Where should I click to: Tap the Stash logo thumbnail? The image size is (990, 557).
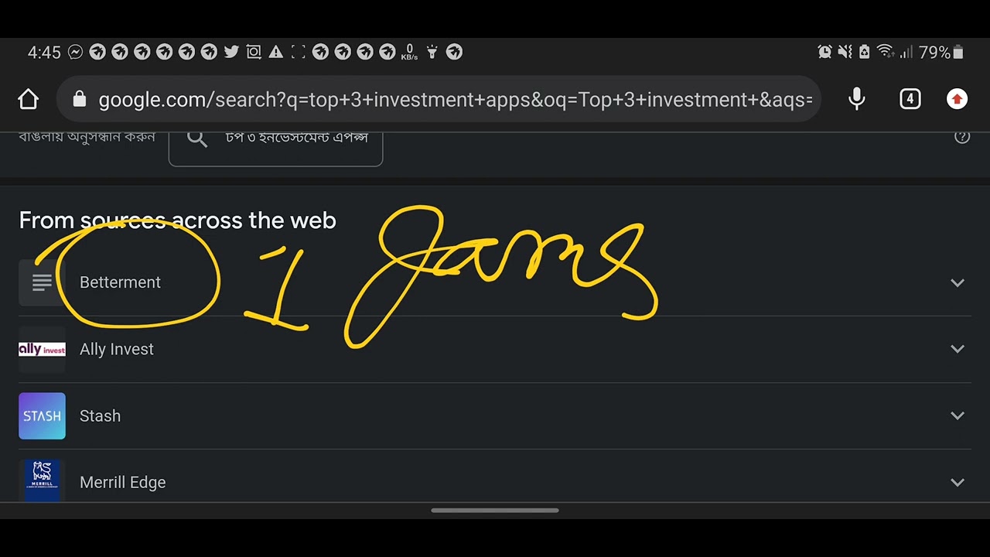pyautogui.click(x=42, y=415)
